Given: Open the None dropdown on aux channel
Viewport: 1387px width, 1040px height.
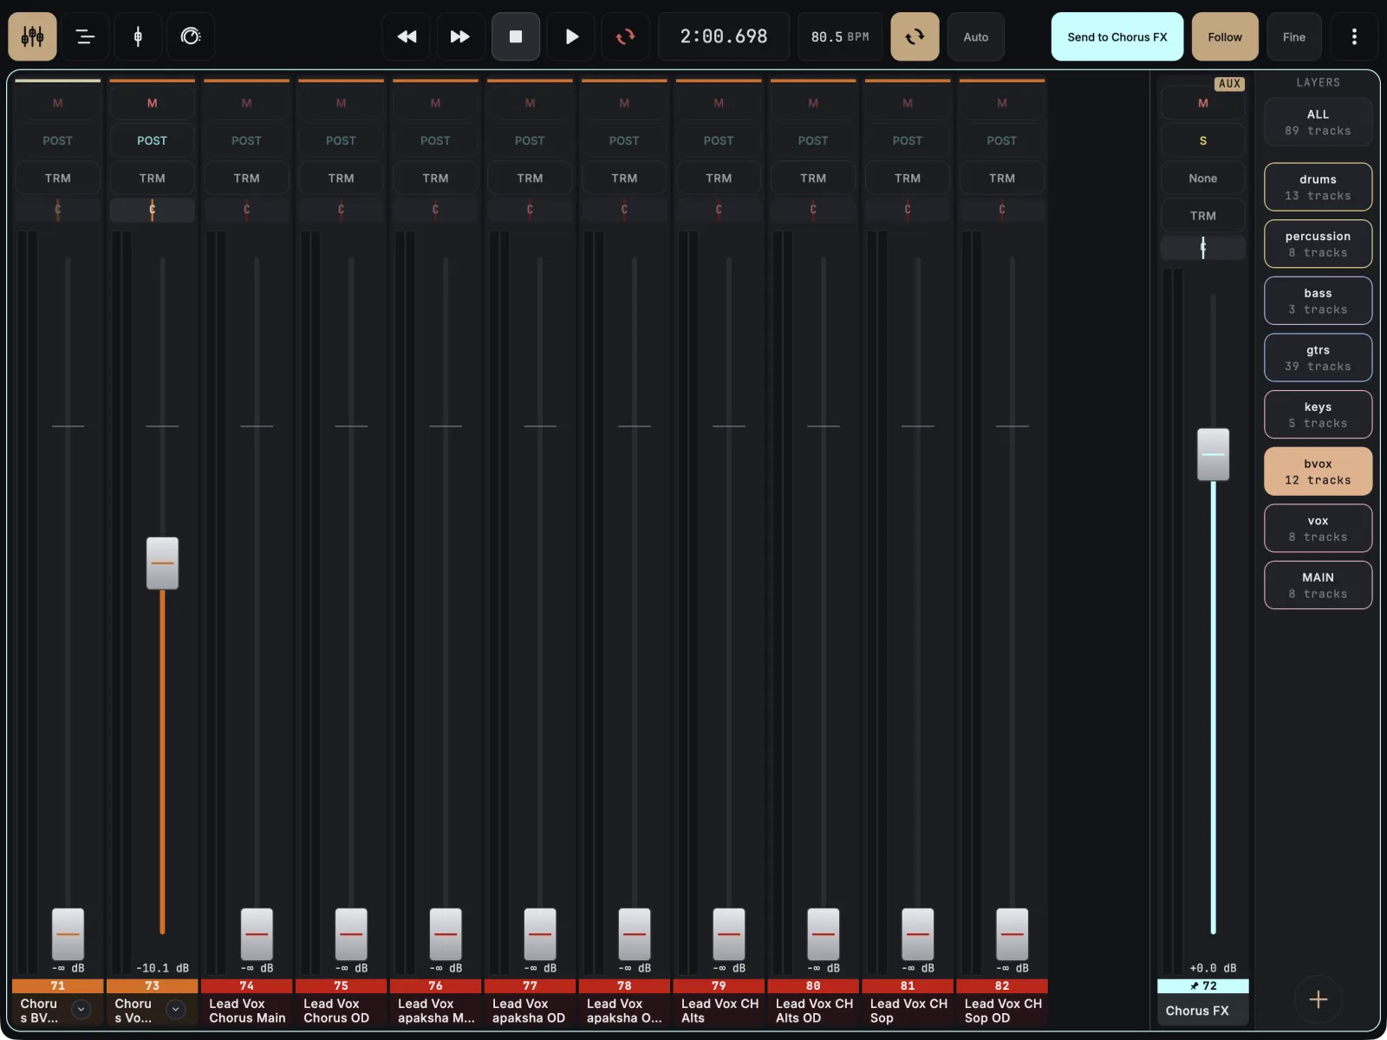Looking at the screenshot, I should click(x=1203, y=178).
